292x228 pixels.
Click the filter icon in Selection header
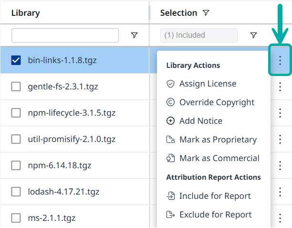point(206,13)
